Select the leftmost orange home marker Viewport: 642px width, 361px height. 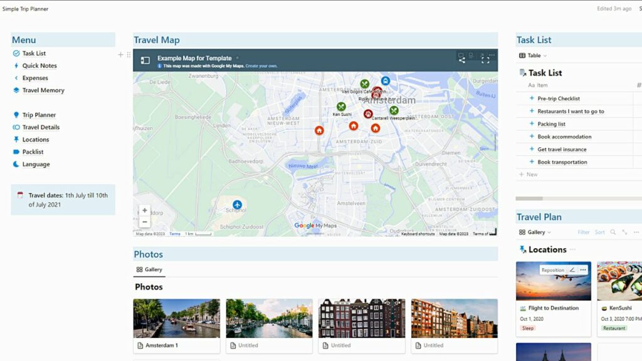tap(319, 130)
